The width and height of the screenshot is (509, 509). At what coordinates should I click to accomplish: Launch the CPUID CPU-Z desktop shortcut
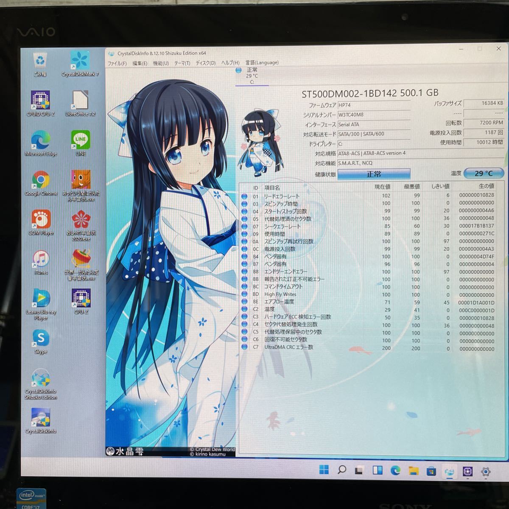[x=41, y=104]
